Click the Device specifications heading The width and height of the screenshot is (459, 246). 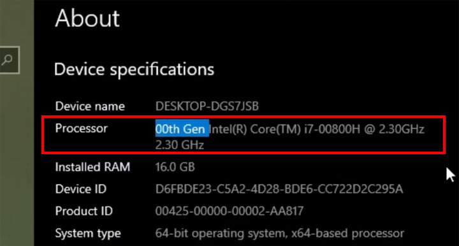(134, 69)
